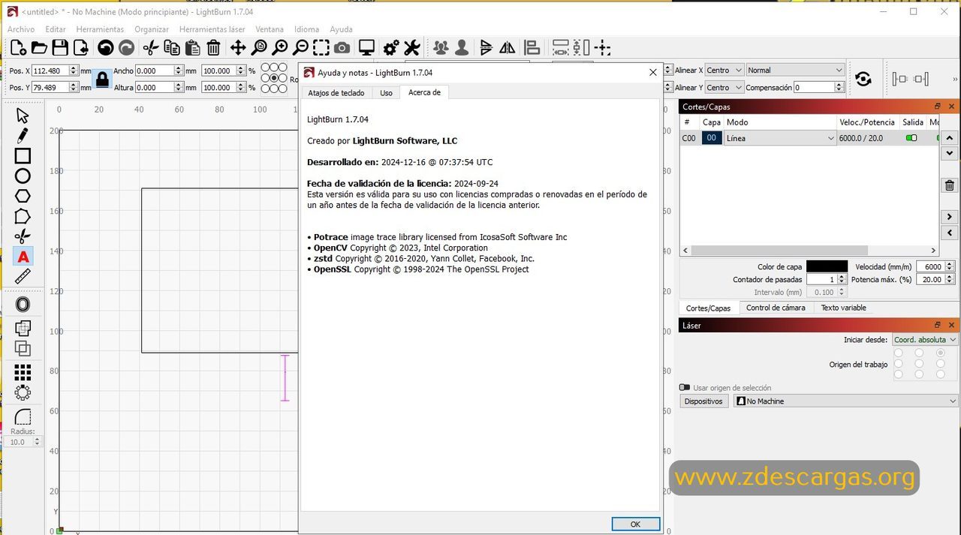This screenshot has height=535, width=961.
Task: Toggle Usar origen de selección switch
Action: tap(685, 388)
